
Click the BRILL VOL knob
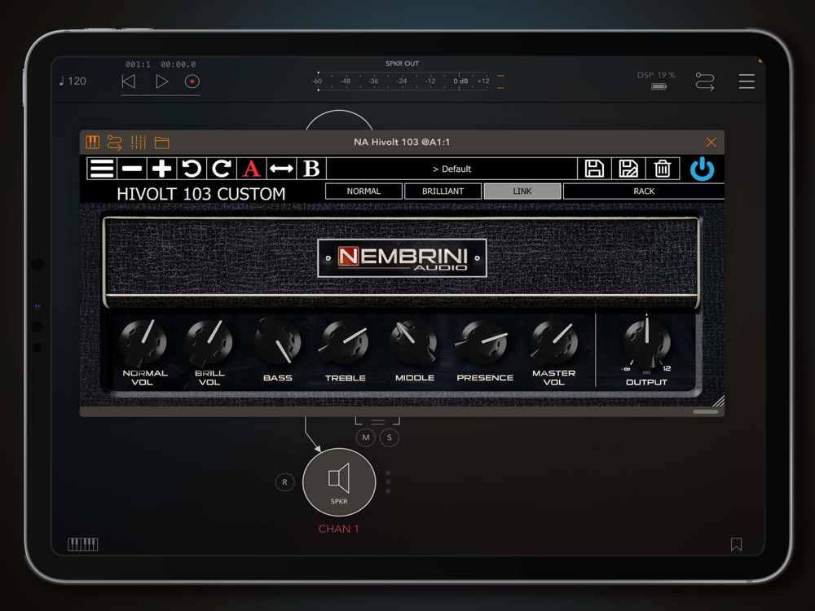pyautogui.click(x=209, y=342)
